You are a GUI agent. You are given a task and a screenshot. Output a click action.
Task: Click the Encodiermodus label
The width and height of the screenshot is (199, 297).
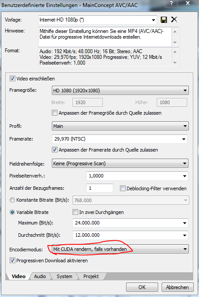point(26,250)
